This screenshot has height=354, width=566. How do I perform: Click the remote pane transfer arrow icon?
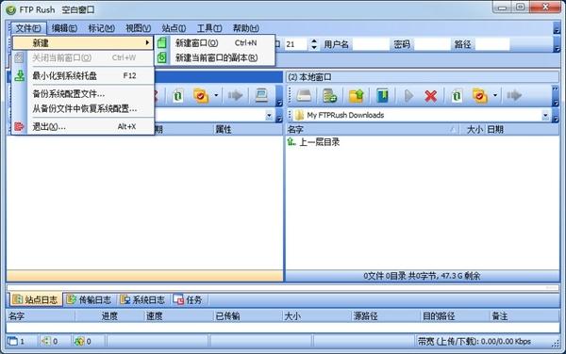click(235, 95)
